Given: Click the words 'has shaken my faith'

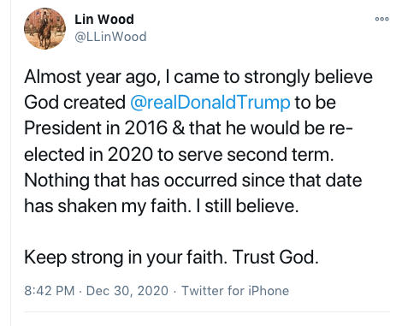Looking at the screenshot, I should (x=108, y=206).
